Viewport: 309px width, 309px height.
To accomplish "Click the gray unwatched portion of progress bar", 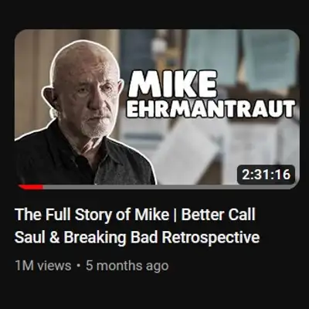I will [x=170, y=187].
